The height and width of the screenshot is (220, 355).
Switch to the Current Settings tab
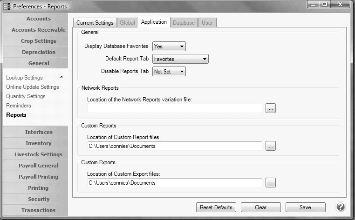click(95, 22)
